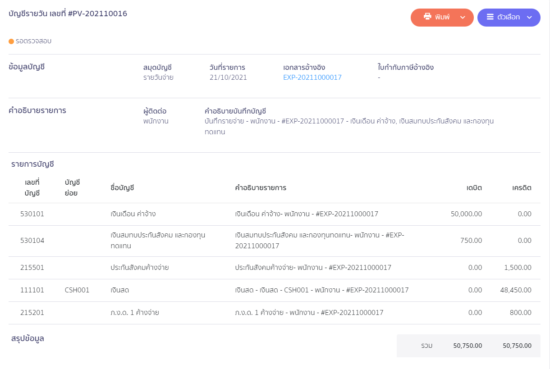
Task: Click the ตัวเลือก button label
Action: (509, 18)
